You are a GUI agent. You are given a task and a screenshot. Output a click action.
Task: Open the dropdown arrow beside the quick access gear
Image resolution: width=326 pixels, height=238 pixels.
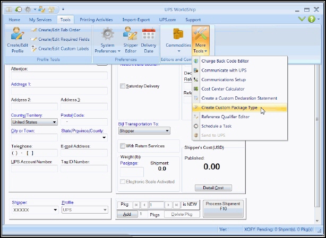point(35,10)
